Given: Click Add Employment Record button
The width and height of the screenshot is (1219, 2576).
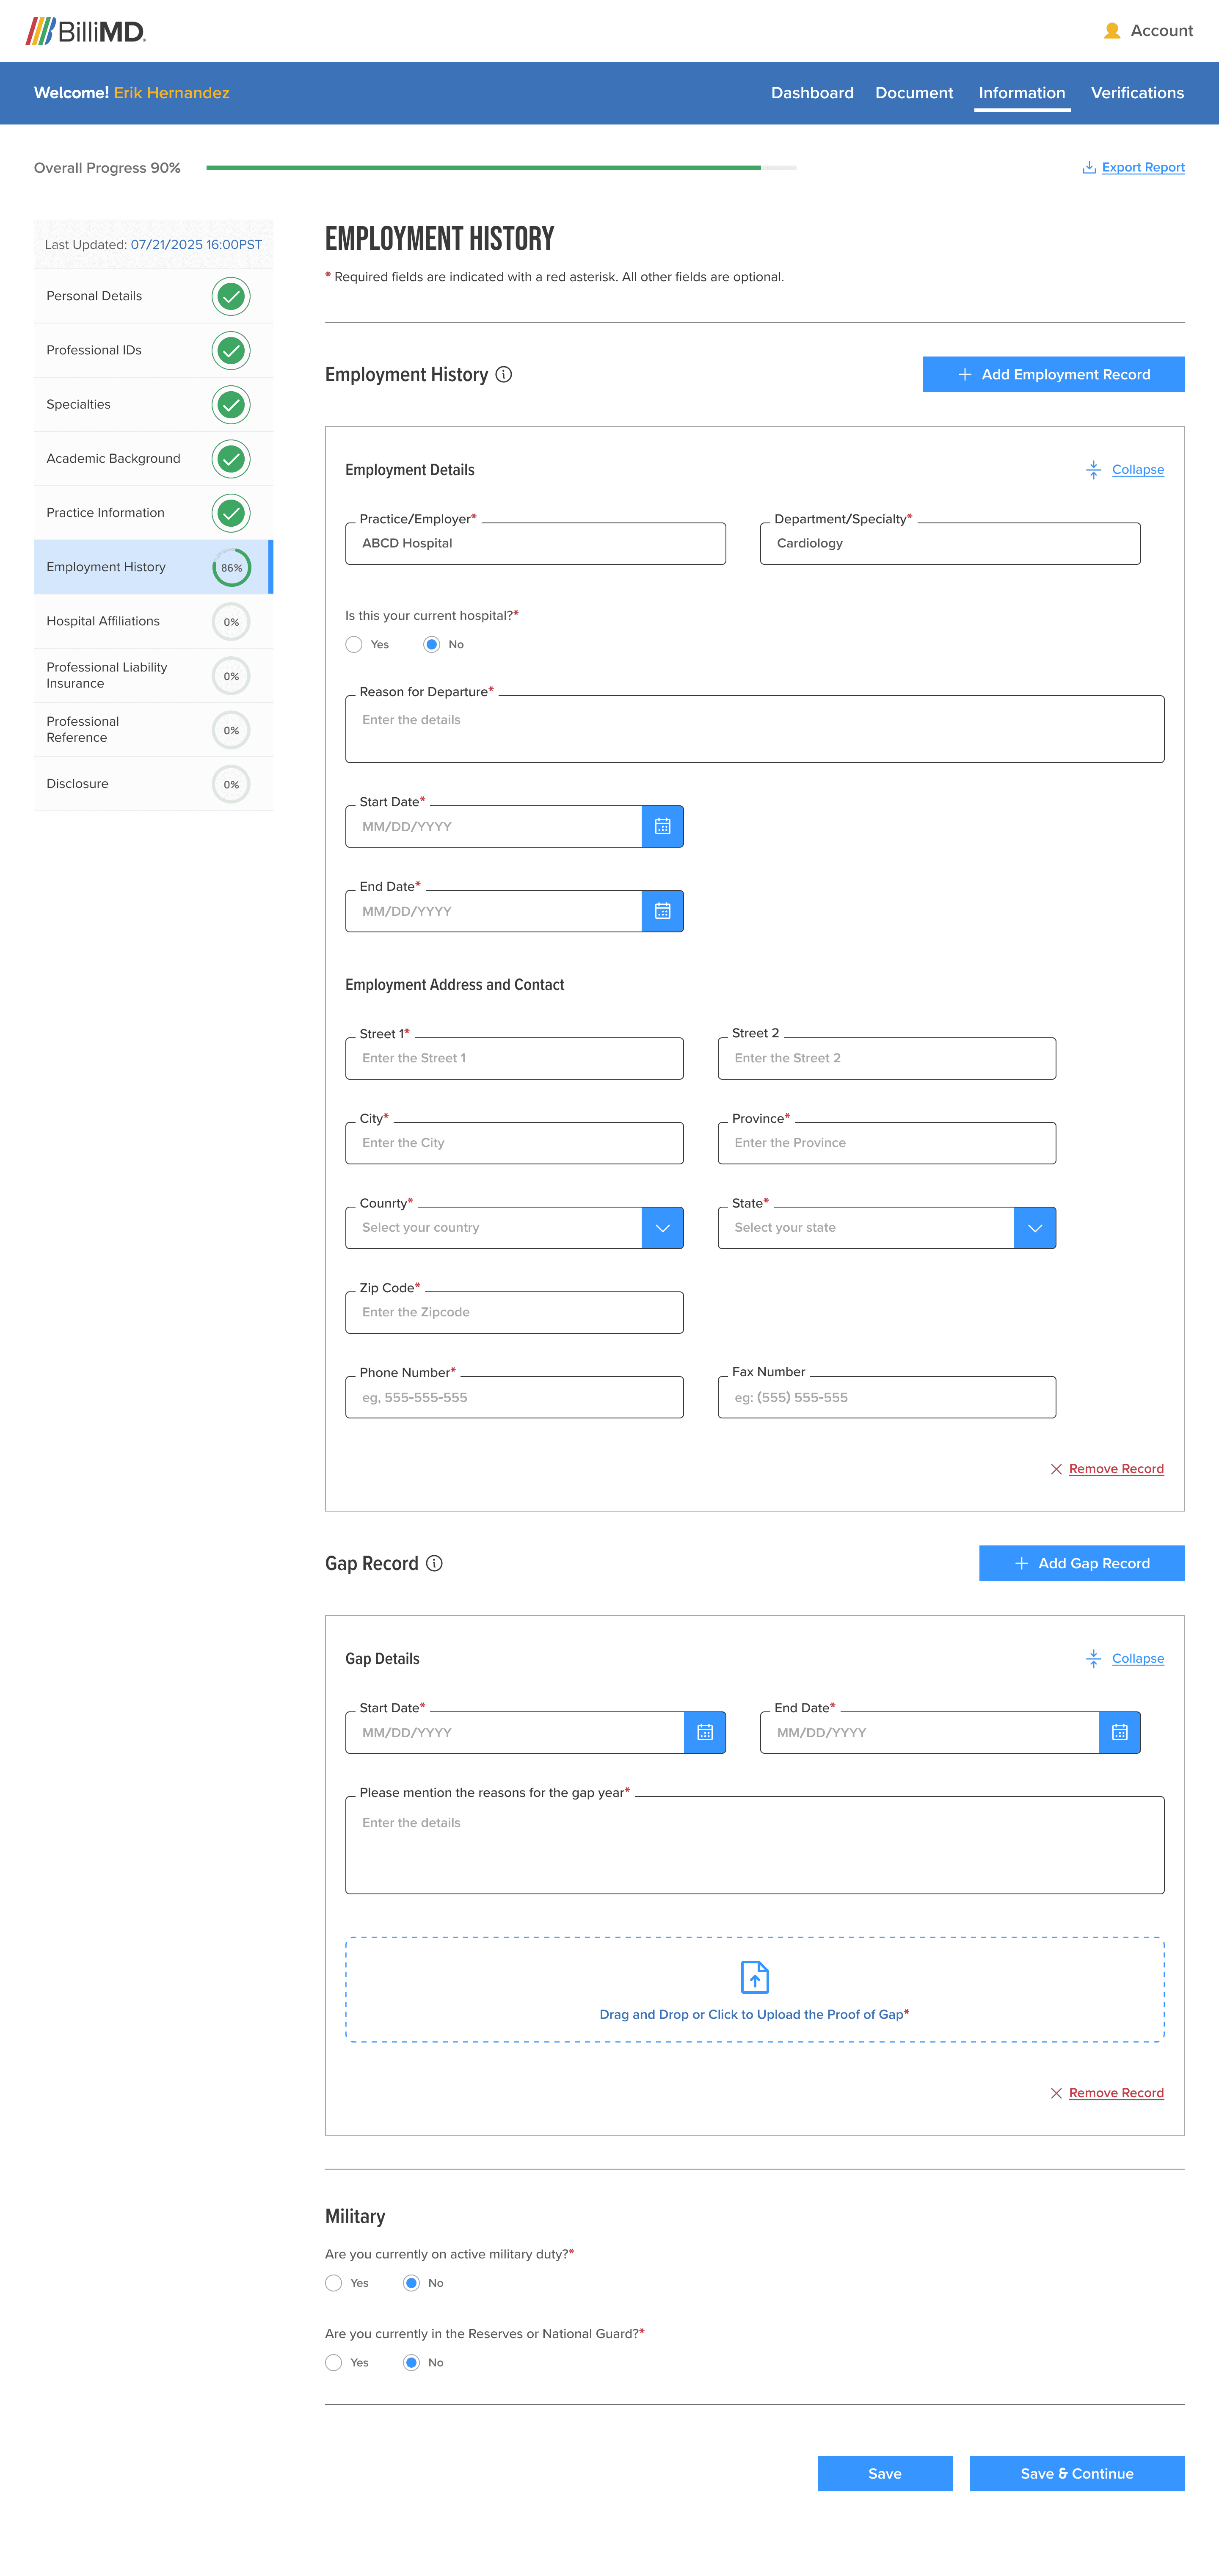Looking at the screenshot, I should click(1053, 374).
